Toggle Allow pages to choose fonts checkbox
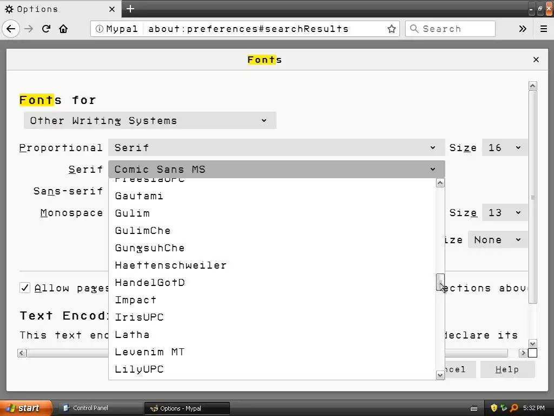 point(25,288)
